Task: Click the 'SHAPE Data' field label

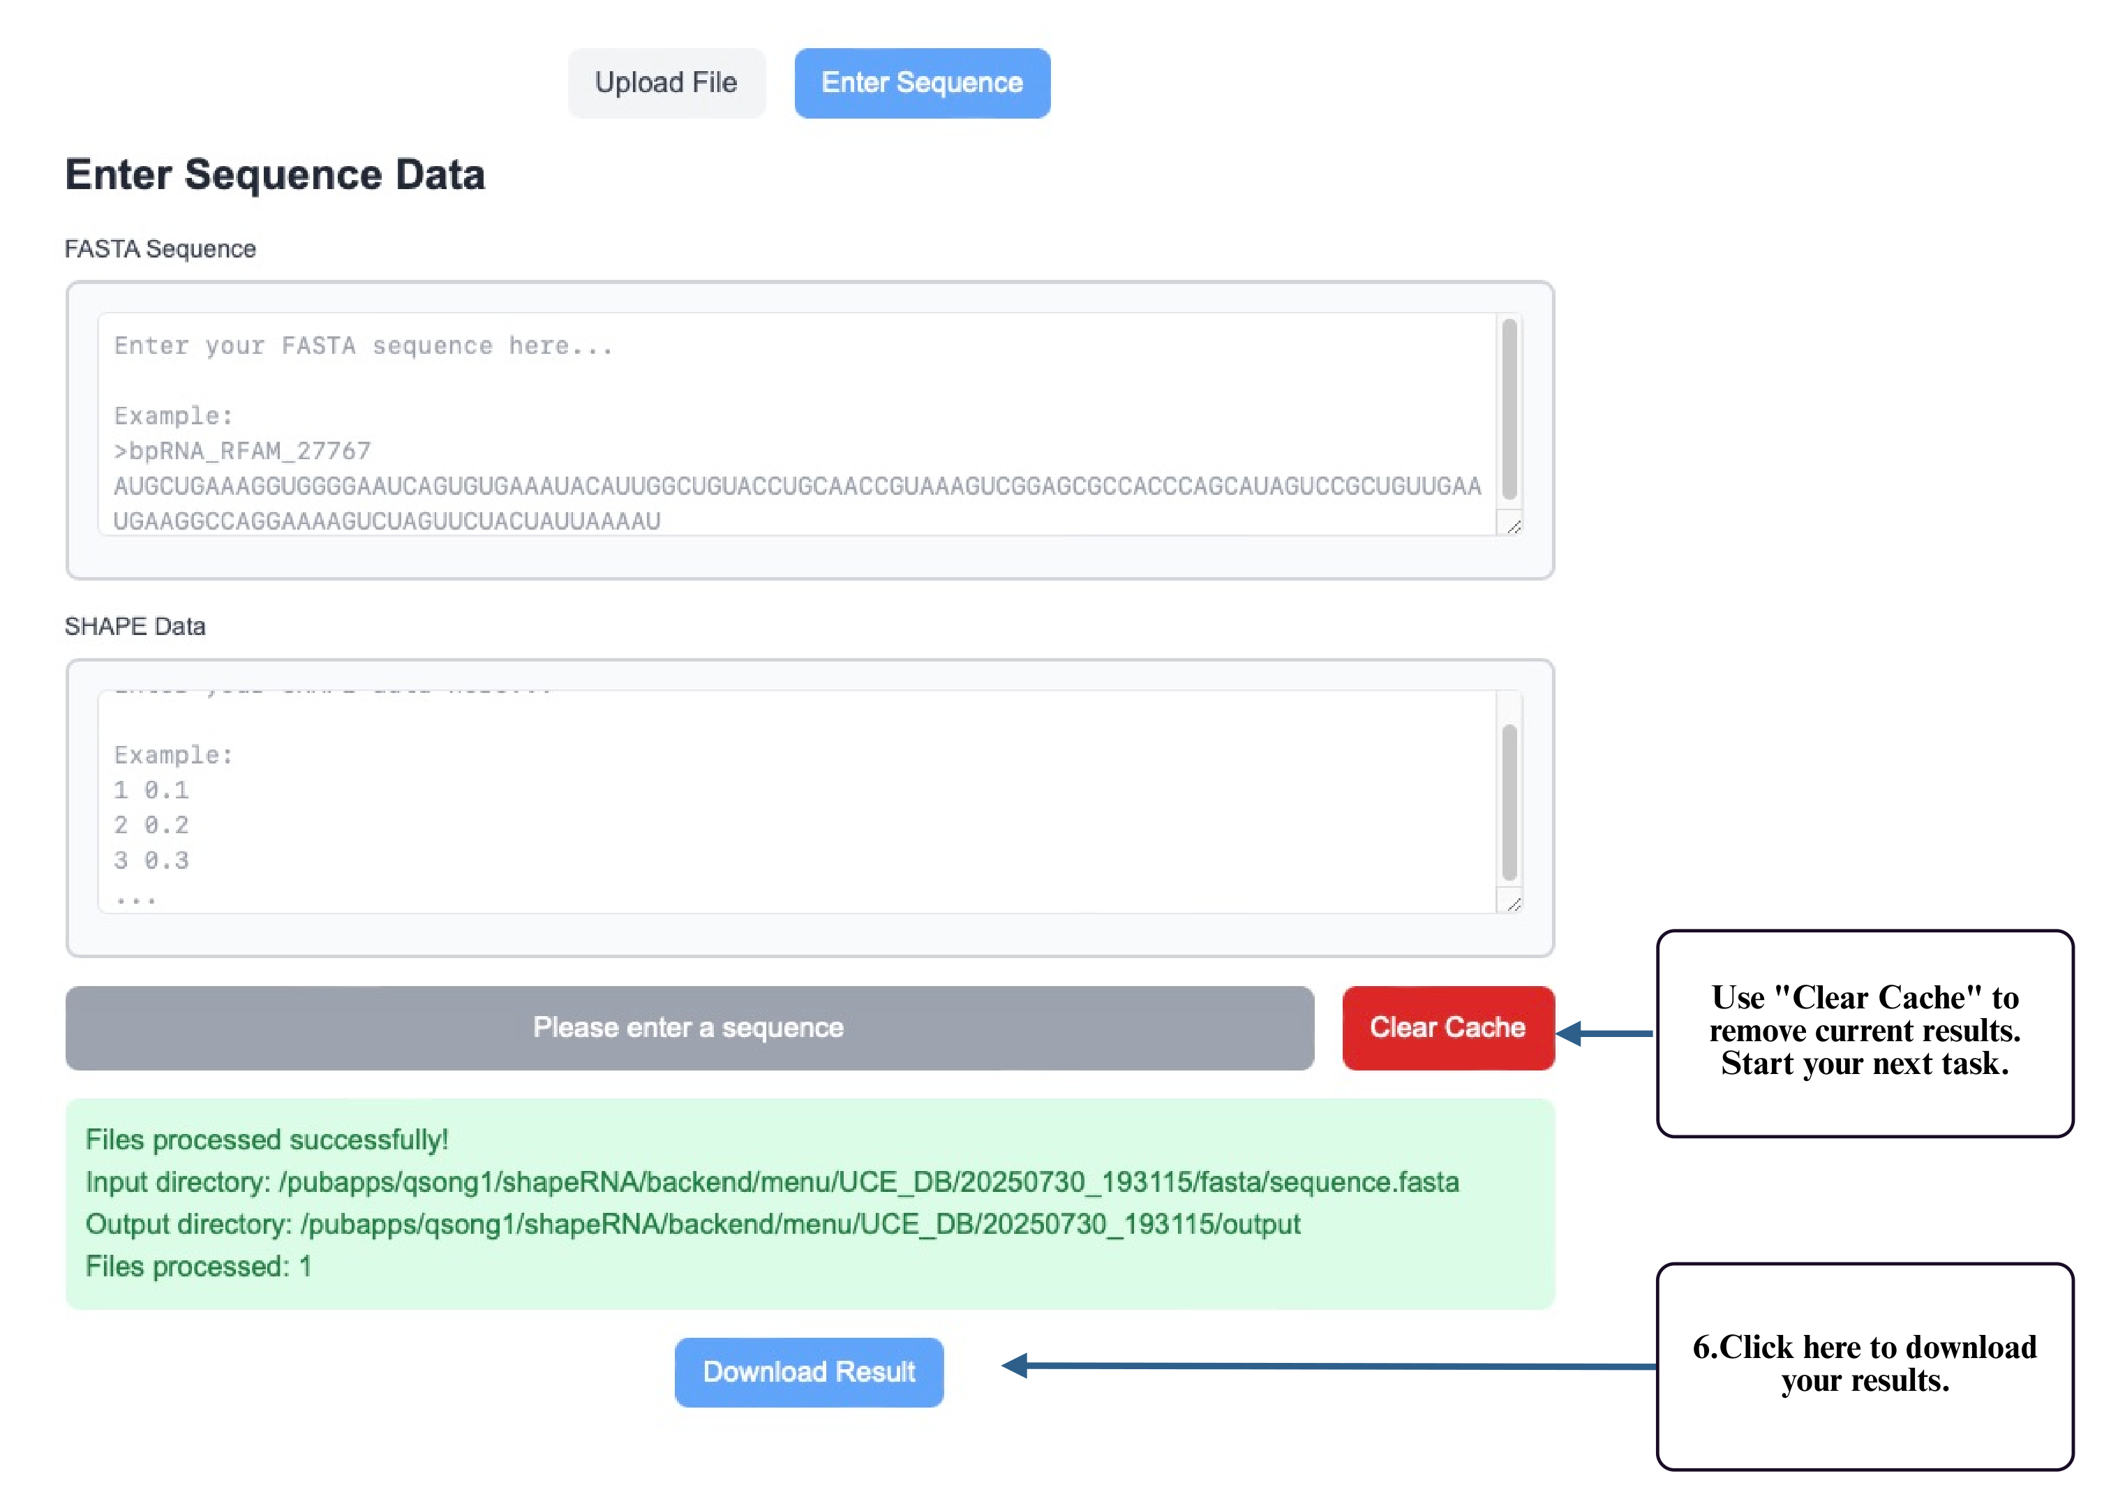Action: point(135,627)
